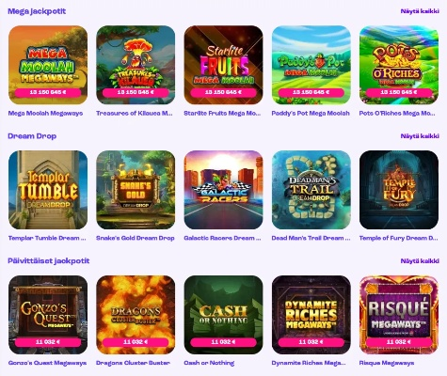Launch Risque Megaways game tile
This screenshot has width=447, height=376.
tap(399, 315)
